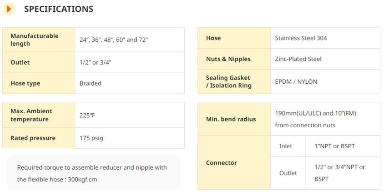Click the Nuts & Nipples label
This screenshot has width=384, height=196.
pos(228,59)
